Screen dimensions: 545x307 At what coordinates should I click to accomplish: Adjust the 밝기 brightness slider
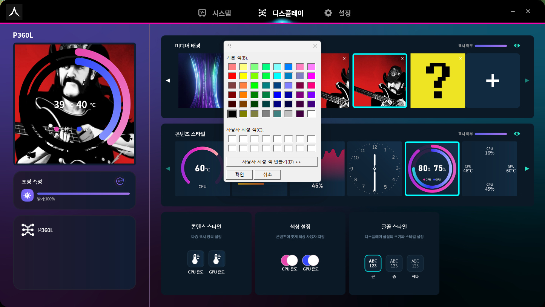(83, 194)
